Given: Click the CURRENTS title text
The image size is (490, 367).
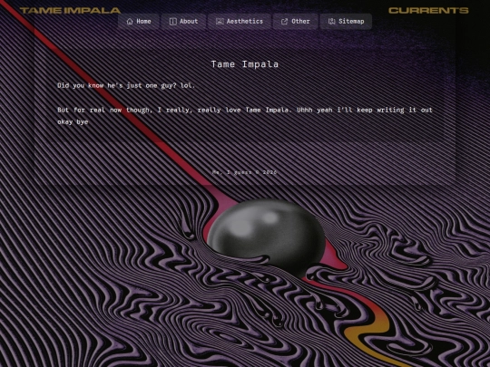Looking at the screenshot, I should pyautogui.click(x=428, y=11).
